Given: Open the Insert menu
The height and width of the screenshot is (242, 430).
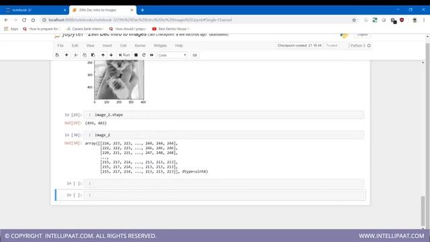Looking at the screenshot, I should (x=107, y=46).
